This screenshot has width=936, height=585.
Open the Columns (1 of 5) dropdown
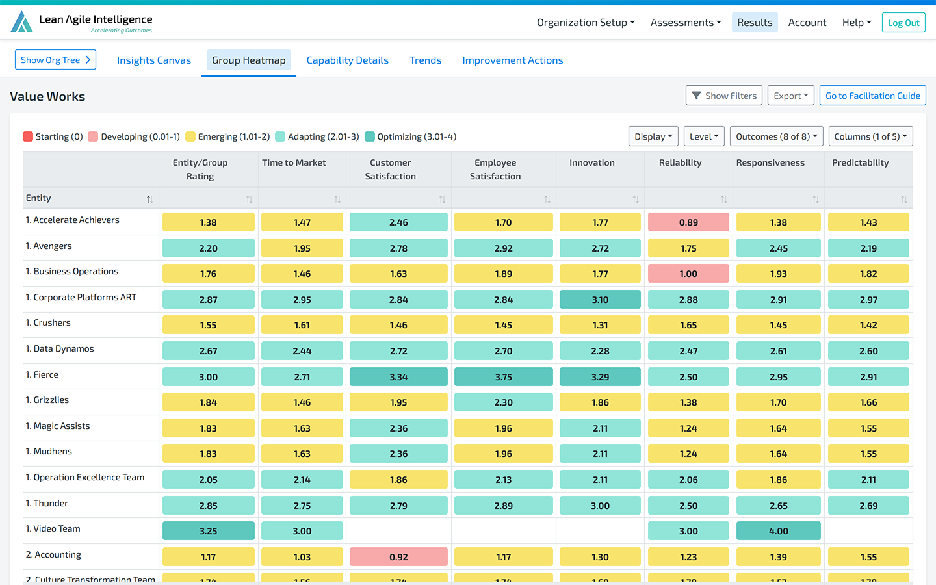click(870, 136)
